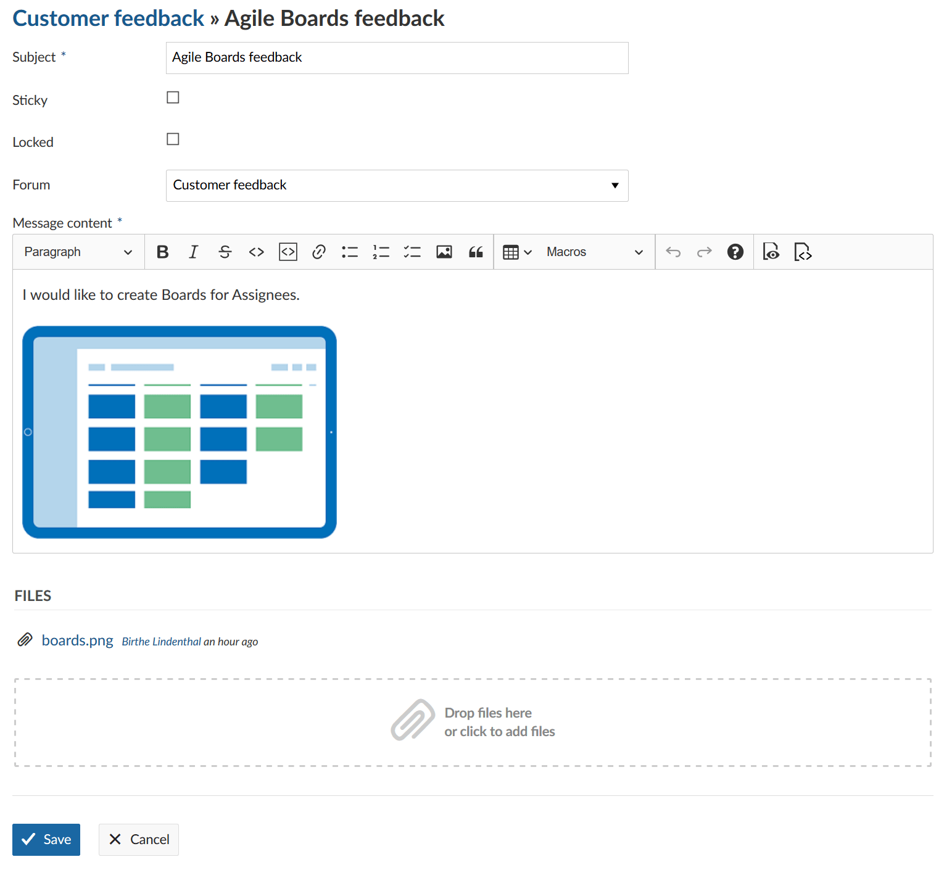Open the boards.png attachment link
The height and width of the screenshot is (870, 944).
tap(77, 640)
